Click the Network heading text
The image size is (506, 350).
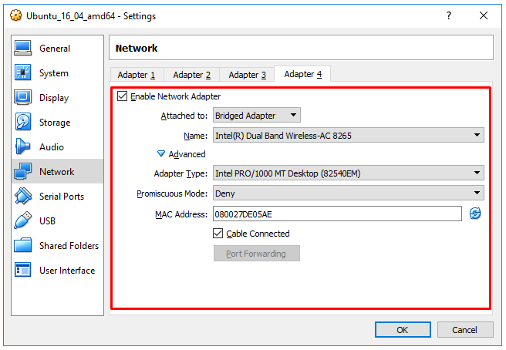point(137,48)
